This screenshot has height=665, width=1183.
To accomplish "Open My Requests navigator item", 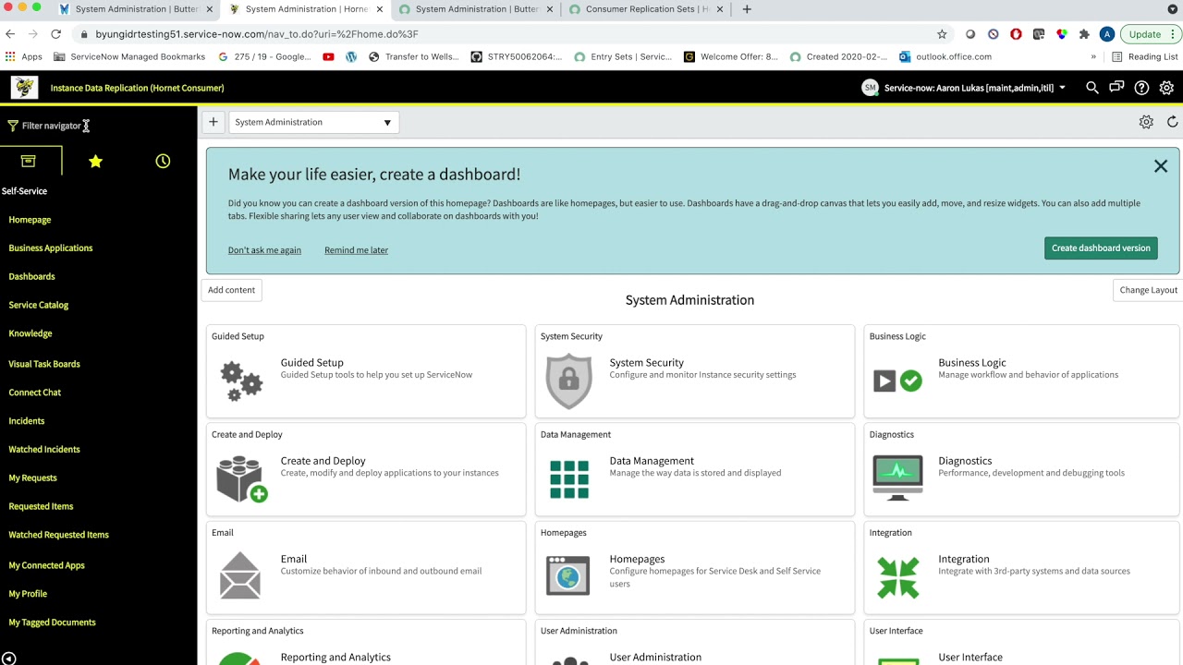I will point(32,478).
